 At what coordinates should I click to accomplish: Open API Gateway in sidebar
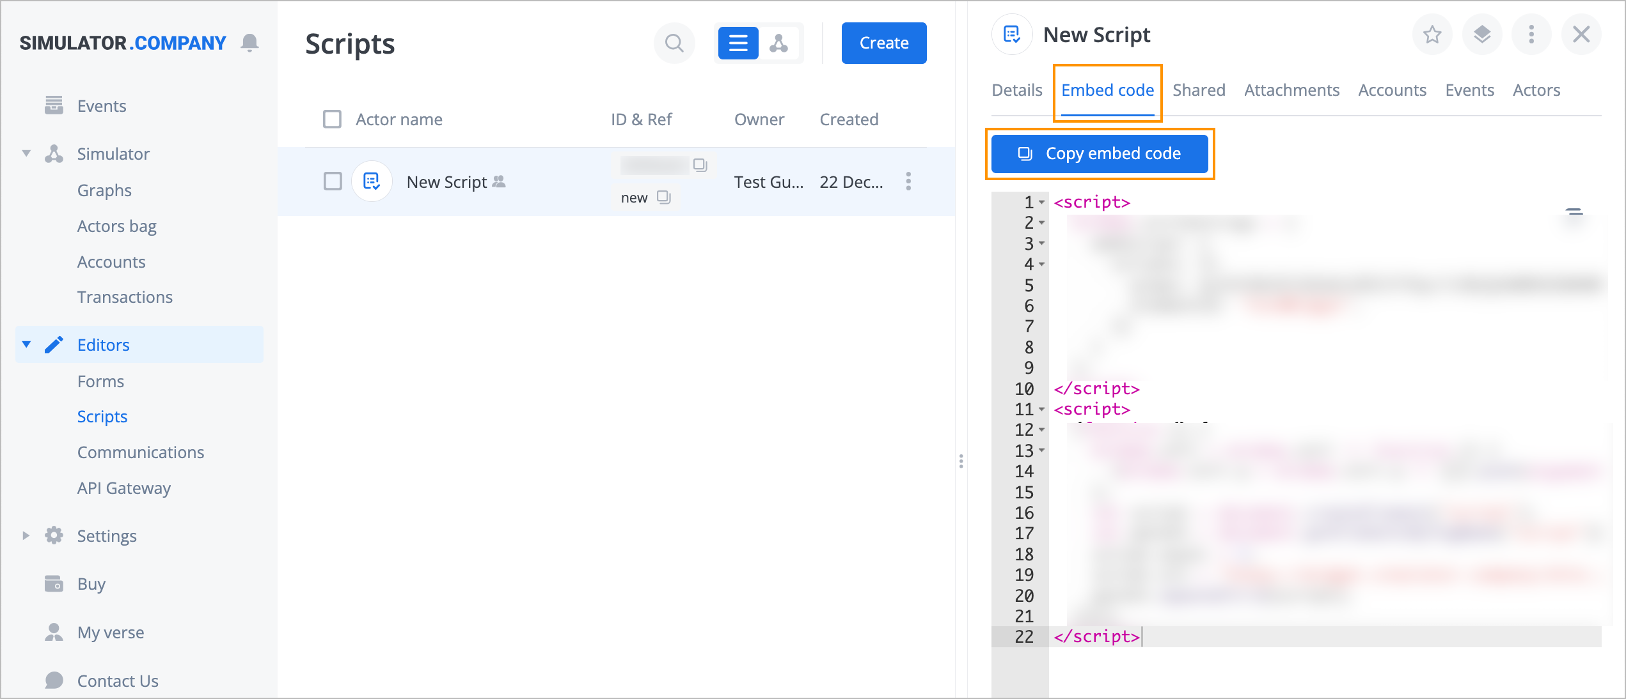tap(124, 488)
